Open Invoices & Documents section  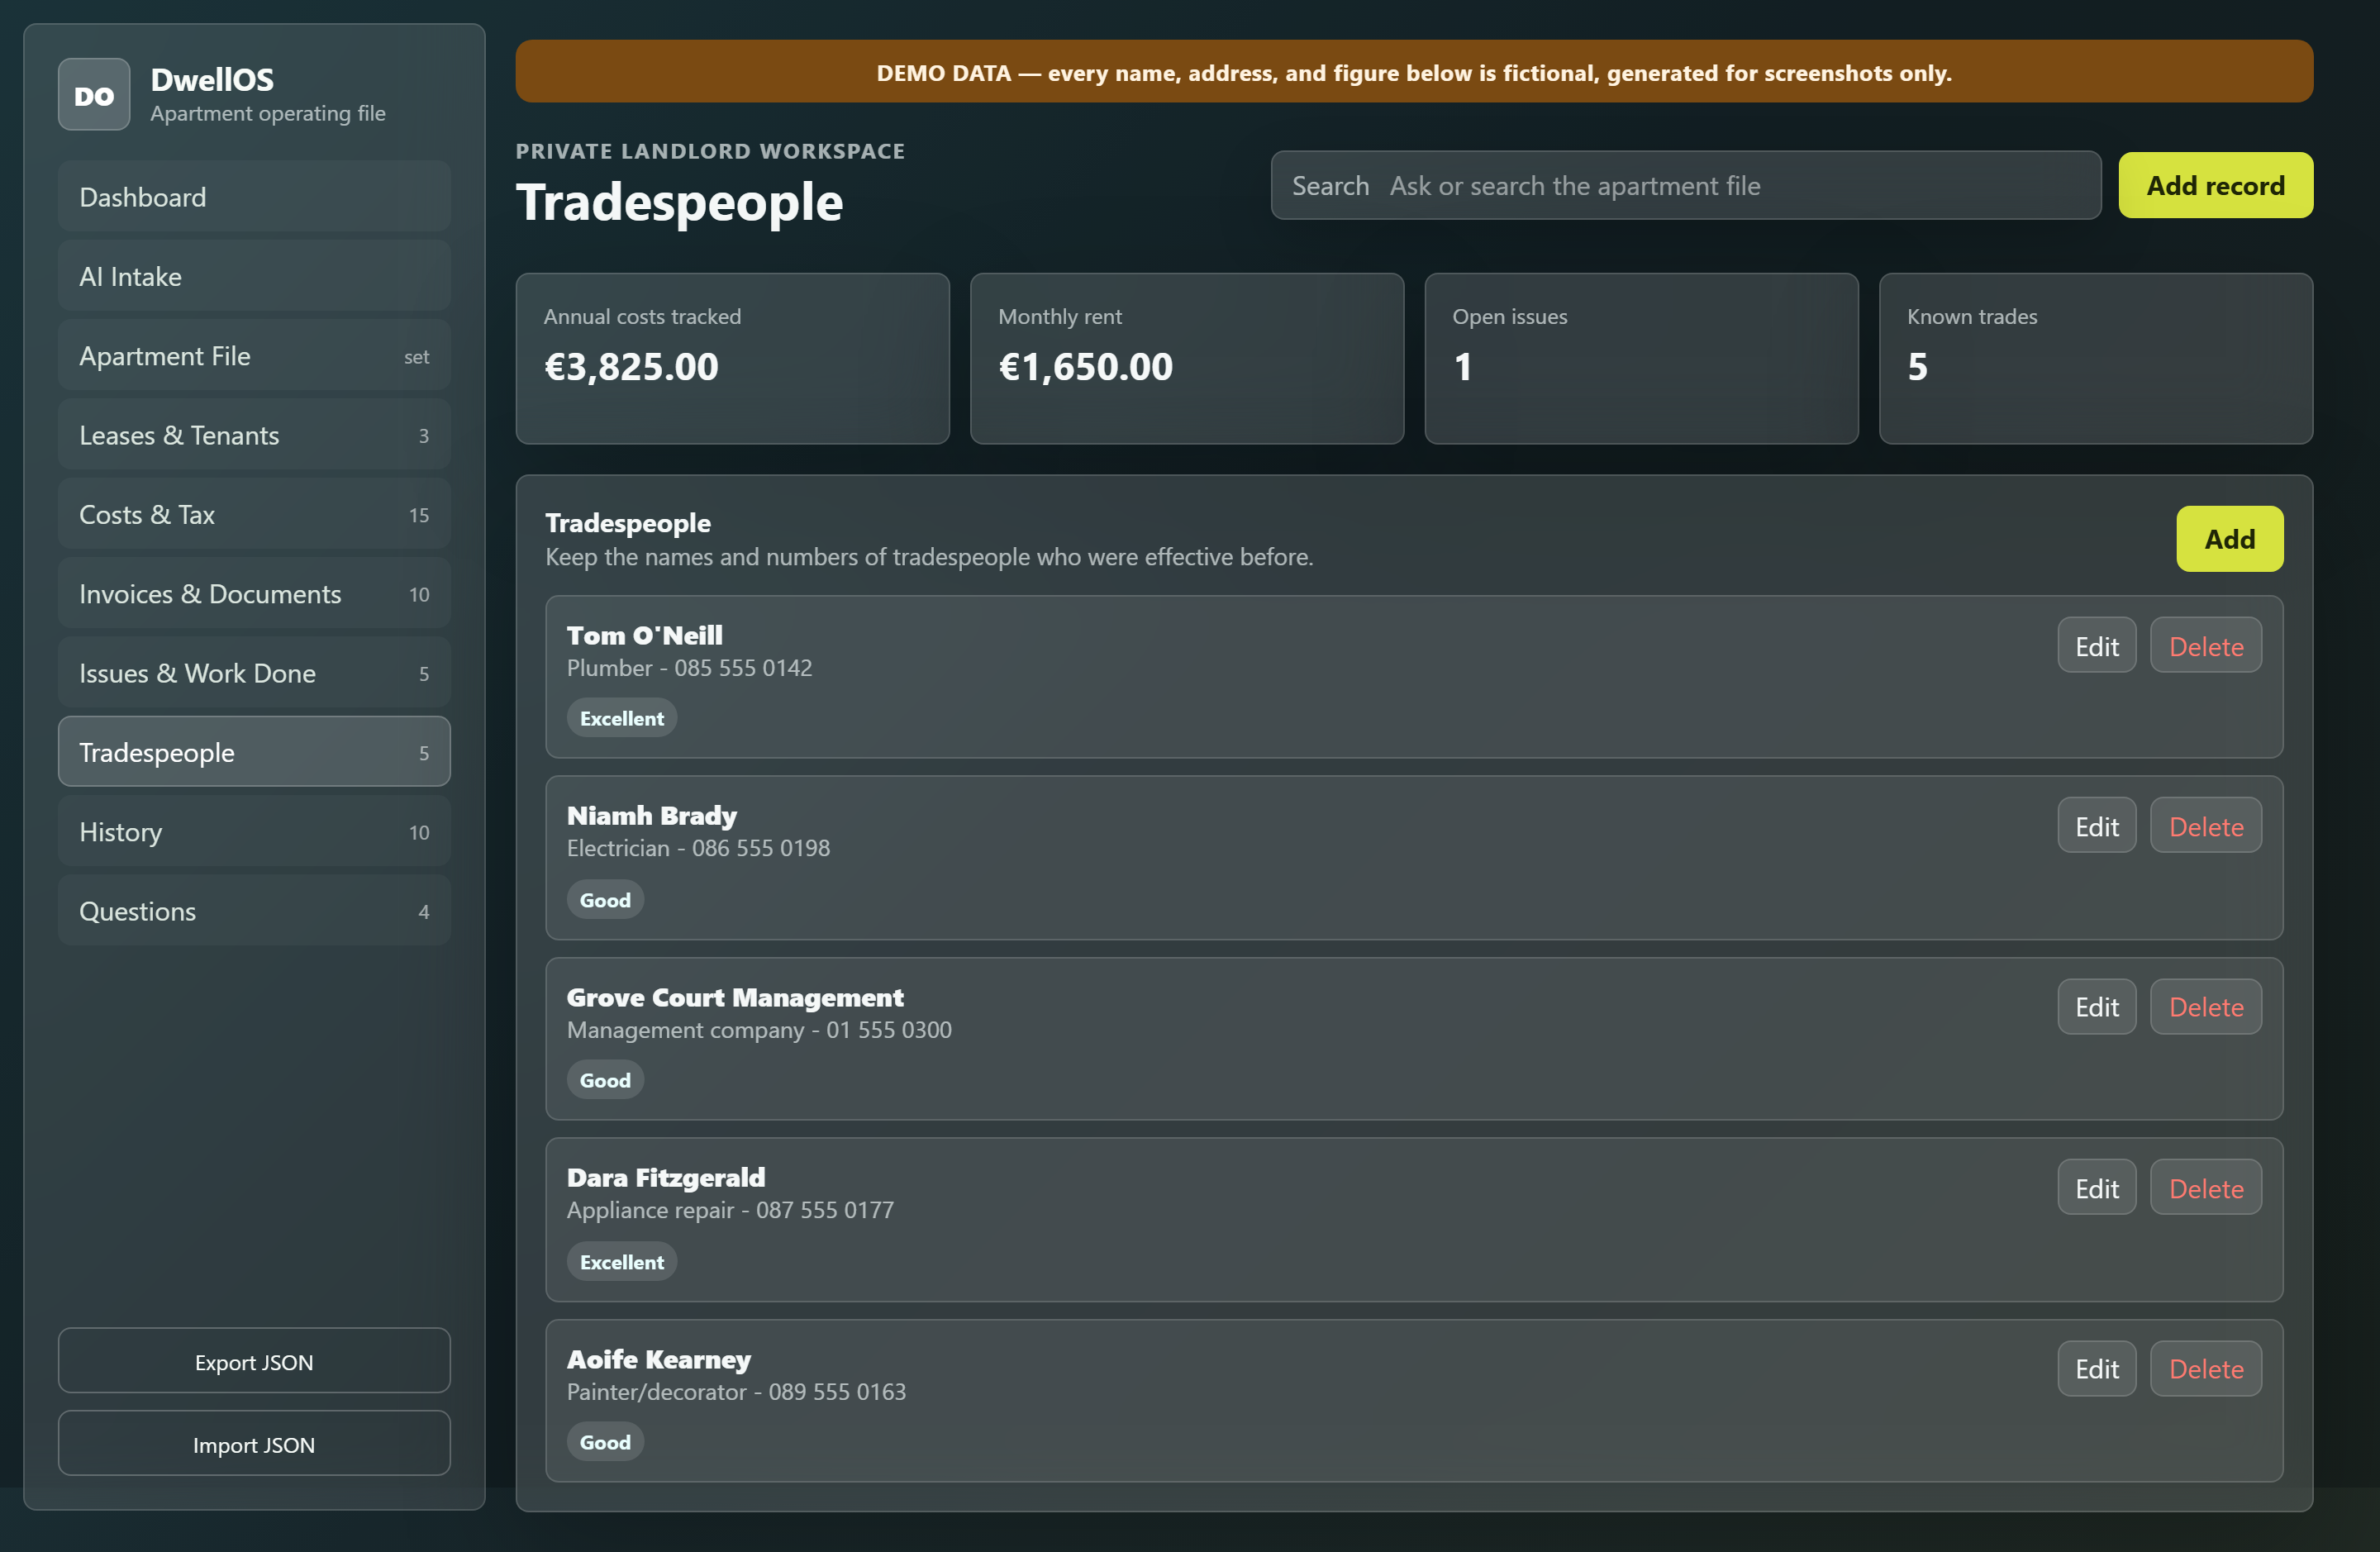[x=254, y=594]
